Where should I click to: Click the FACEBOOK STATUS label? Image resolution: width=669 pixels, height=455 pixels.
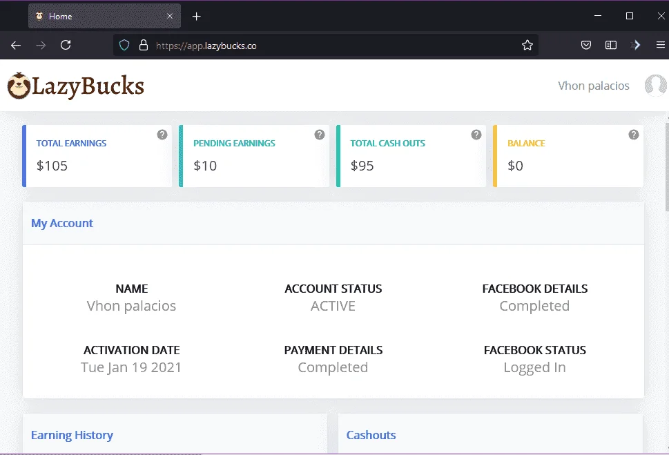coord(534,351)
